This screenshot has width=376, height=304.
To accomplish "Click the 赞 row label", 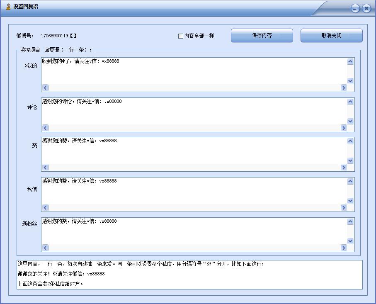I will (34, 145).
